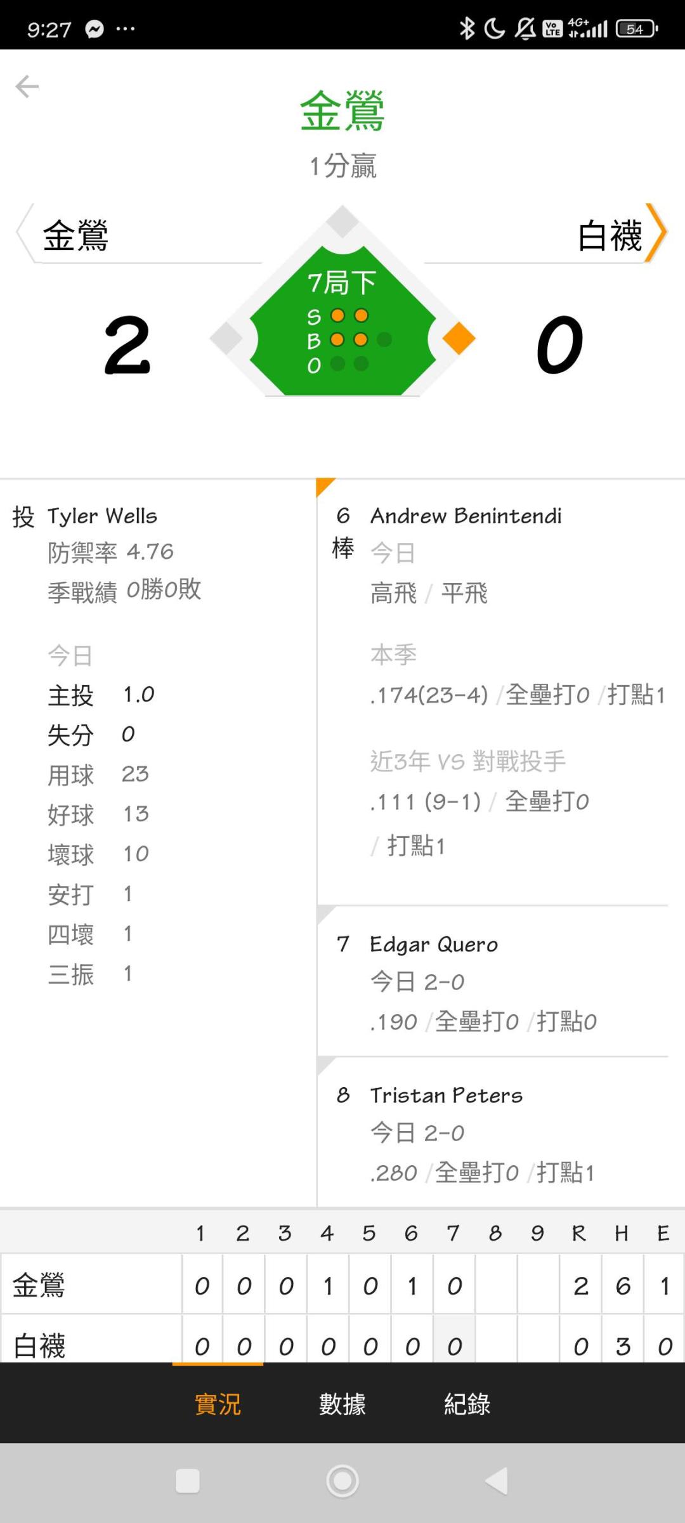685x1523 pixels.
Task: Switch to the 數據 tab
Action: pyautogui.click(x=342, y=1404)
